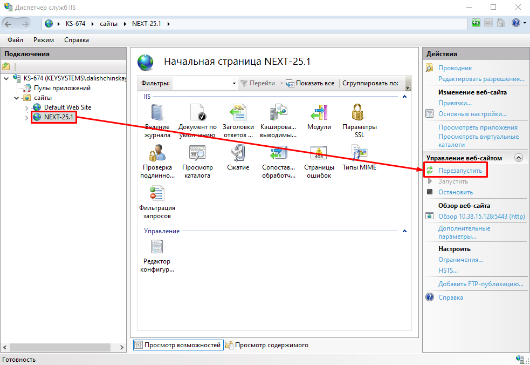The height and width of the screenshot is (365, 530).
Task: Open the Ведение журнала feature icon
Action: [157, 113]
